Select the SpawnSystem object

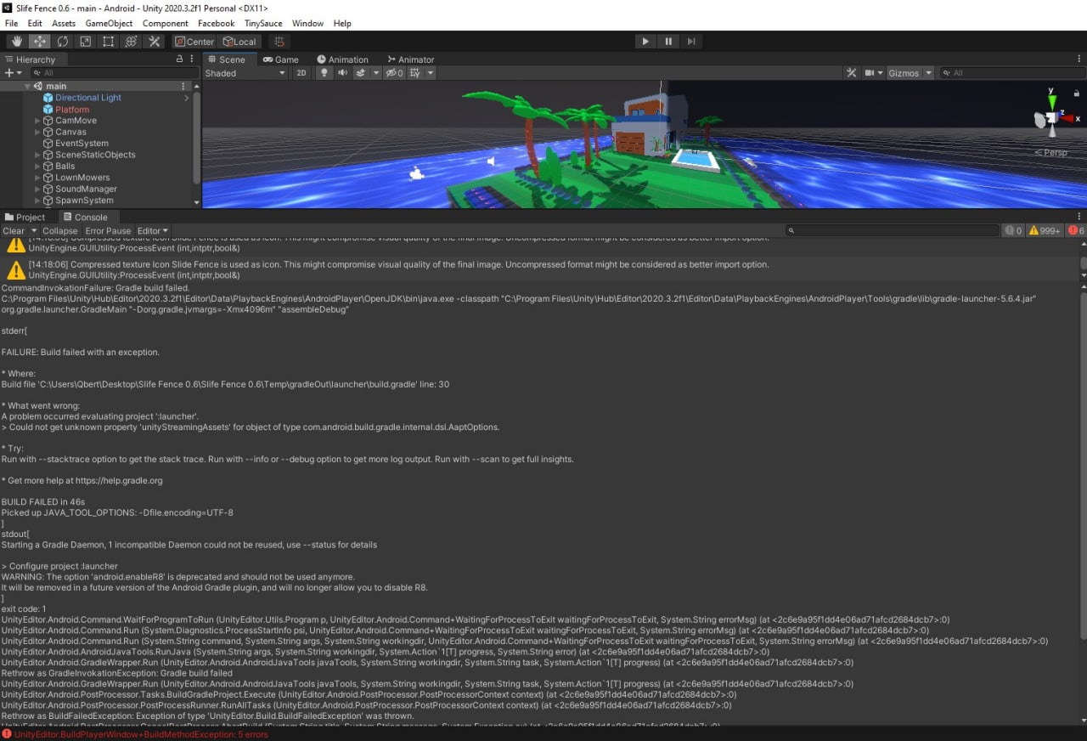click(x=84, y=201)
